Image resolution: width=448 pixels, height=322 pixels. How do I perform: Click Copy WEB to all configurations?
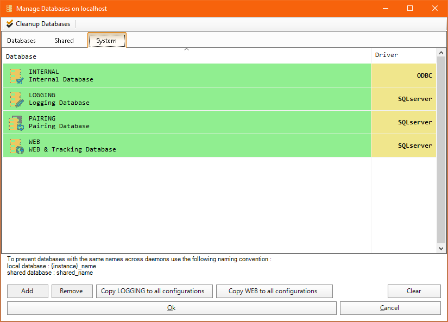click(273, 291)
